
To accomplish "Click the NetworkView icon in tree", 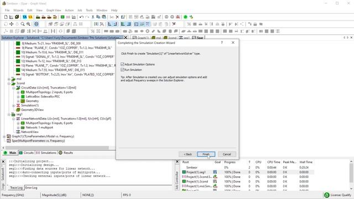I will point(18,132).
